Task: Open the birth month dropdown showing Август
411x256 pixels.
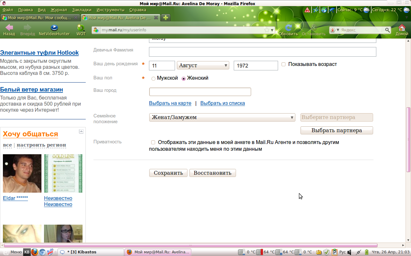Action: coord(203,65)
